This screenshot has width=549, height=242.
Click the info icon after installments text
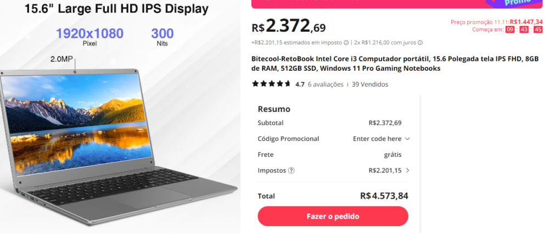420,43
